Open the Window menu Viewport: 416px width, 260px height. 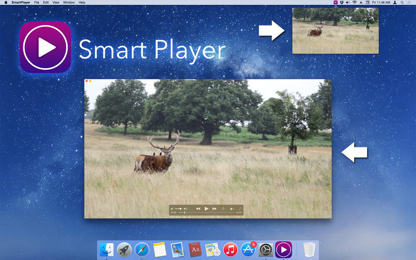(69, 3)
